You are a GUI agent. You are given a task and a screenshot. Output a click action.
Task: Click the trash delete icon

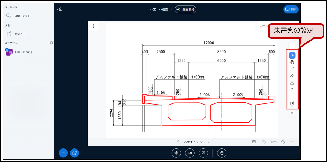(292, 113)
